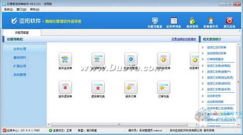Open the 新开送货单 icon

click(x=65, y=59)
